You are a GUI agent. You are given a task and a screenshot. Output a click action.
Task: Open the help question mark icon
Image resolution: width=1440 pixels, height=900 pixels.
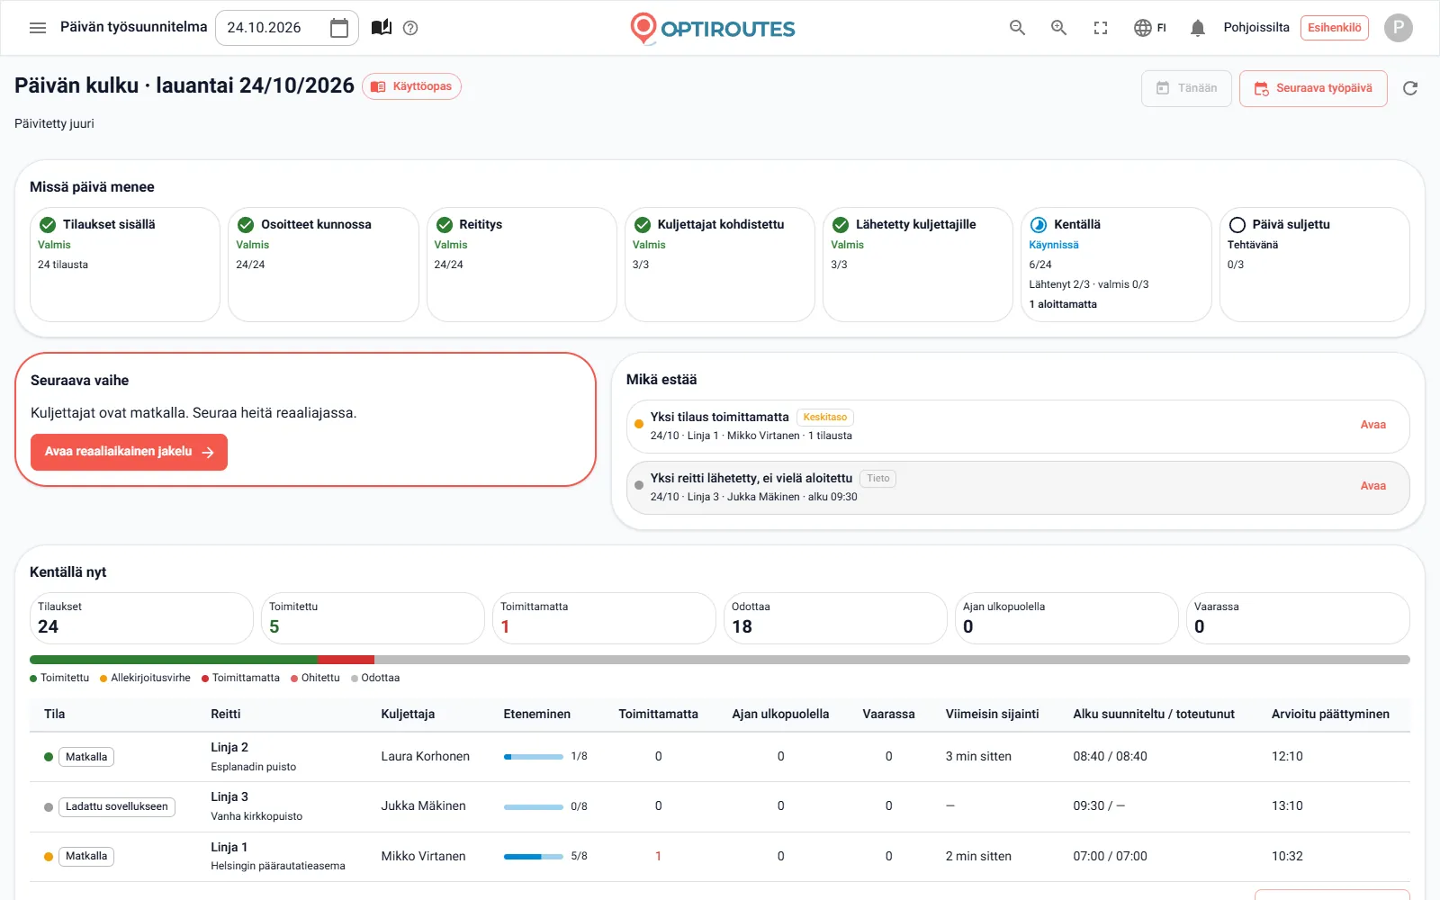click(x=410, y=28)
